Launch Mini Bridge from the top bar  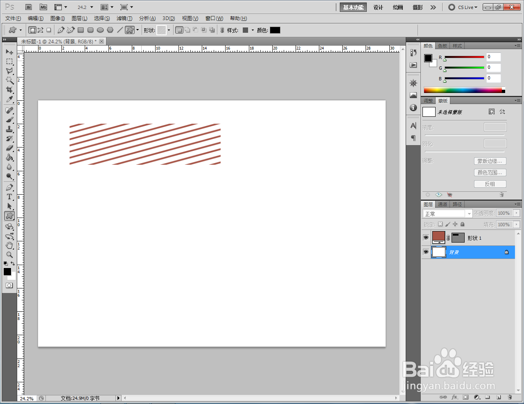tap(43, 7)
